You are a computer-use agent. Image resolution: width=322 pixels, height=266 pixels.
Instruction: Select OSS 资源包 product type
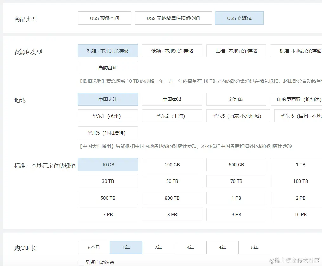239,18
